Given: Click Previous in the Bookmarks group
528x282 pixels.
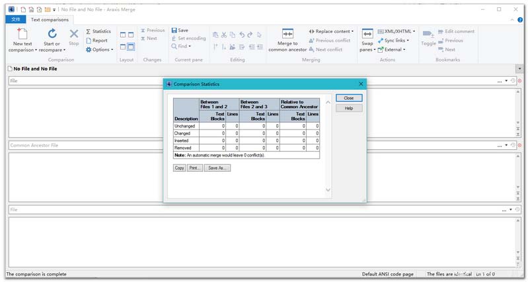Looking at the screenshot, I should pos(451,40).
